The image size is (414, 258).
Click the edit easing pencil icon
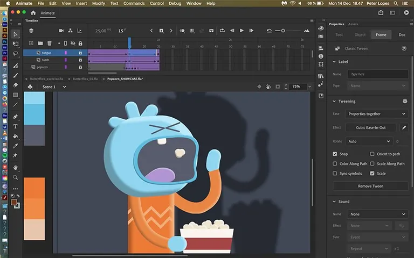pos(404,128)
